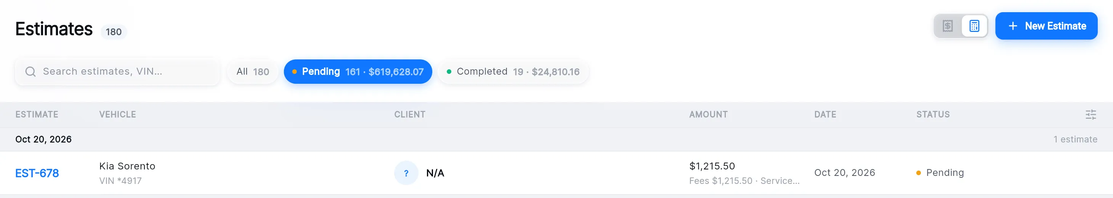Select the Completed filter tab

click(x=513, y=72)
